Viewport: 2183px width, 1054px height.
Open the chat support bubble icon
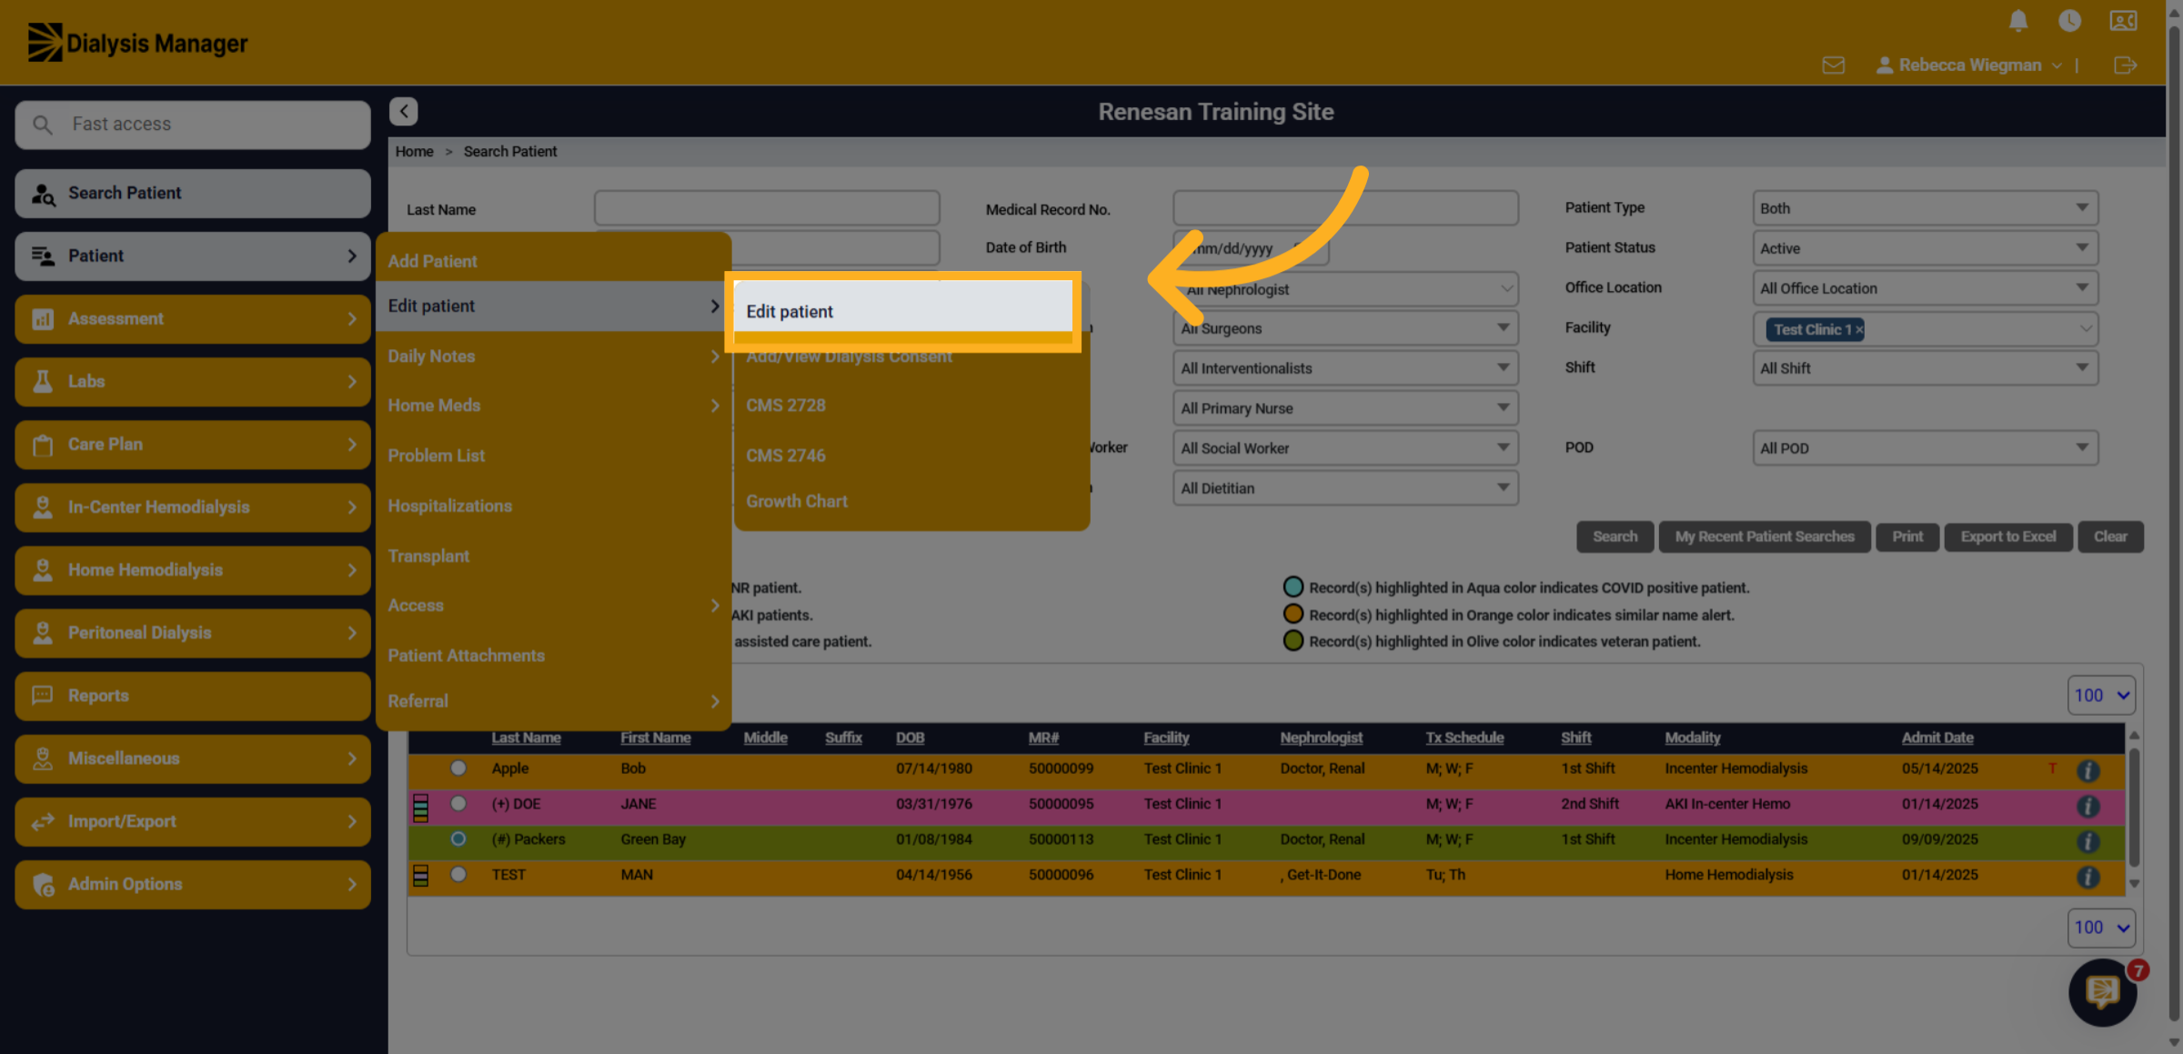2102,991
